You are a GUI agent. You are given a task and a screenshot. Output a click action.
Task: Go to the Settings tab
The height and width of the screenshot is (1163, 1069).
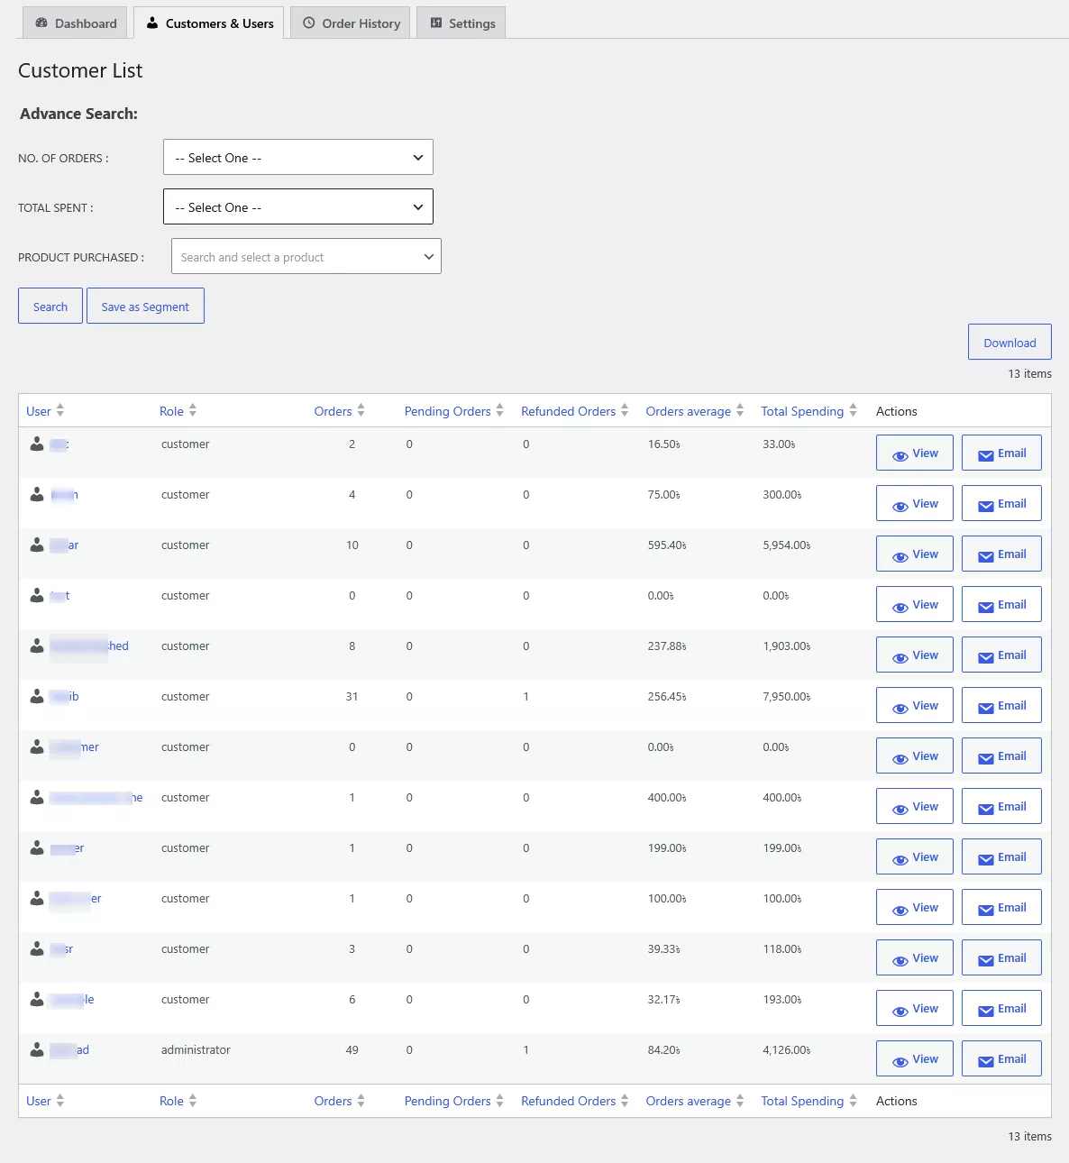[461, 23]
